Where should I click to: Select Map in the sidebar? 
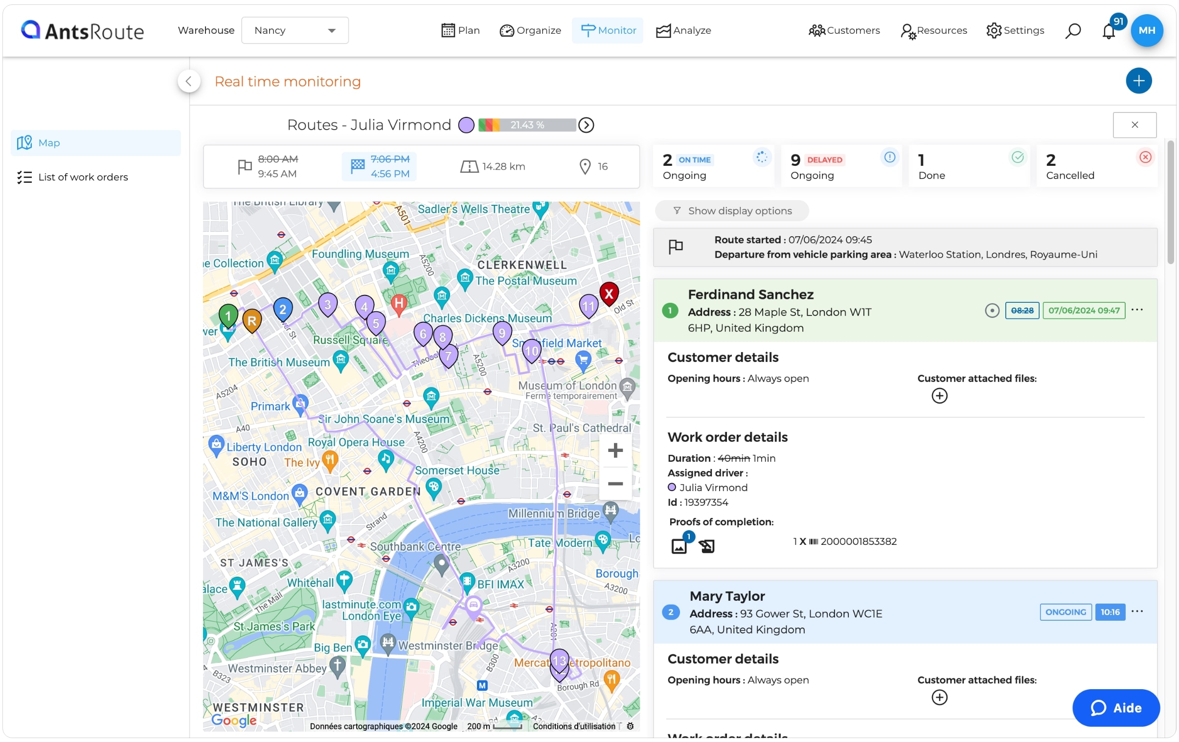95,143
